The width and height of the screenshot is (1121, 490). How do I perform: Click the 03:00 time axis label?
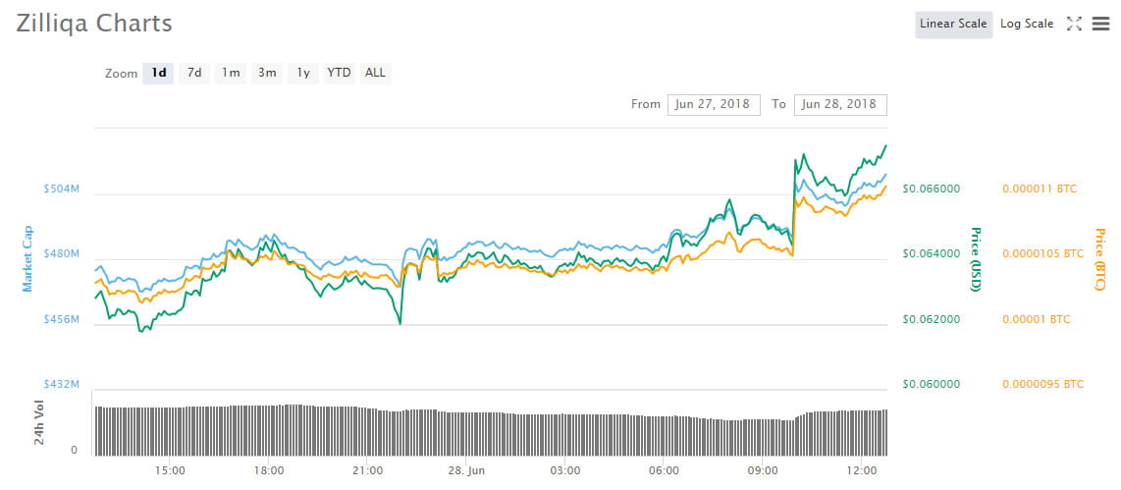tap(564, 470)
